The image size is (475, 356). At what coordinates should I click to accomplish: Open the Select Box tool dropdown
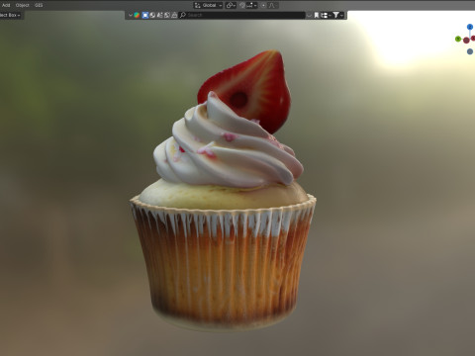point(11,15)
